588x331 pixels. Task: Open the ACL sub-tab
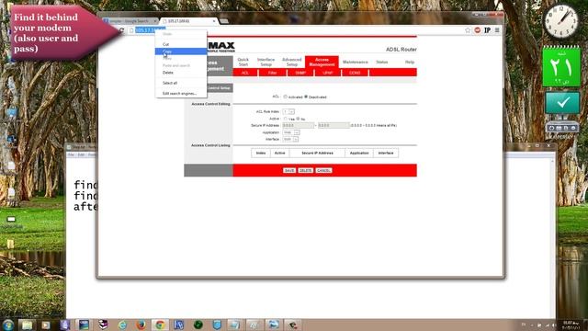coord(245,73)
